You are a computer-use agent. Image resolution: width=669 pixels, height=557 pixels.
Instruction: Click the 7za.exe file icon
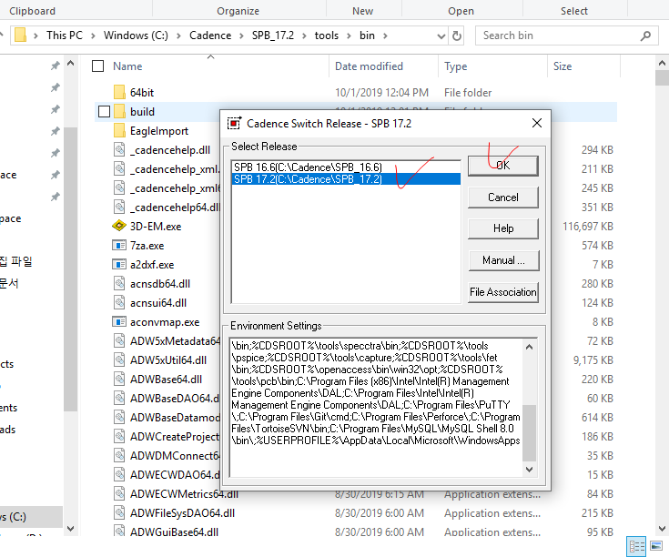[119, 245]
